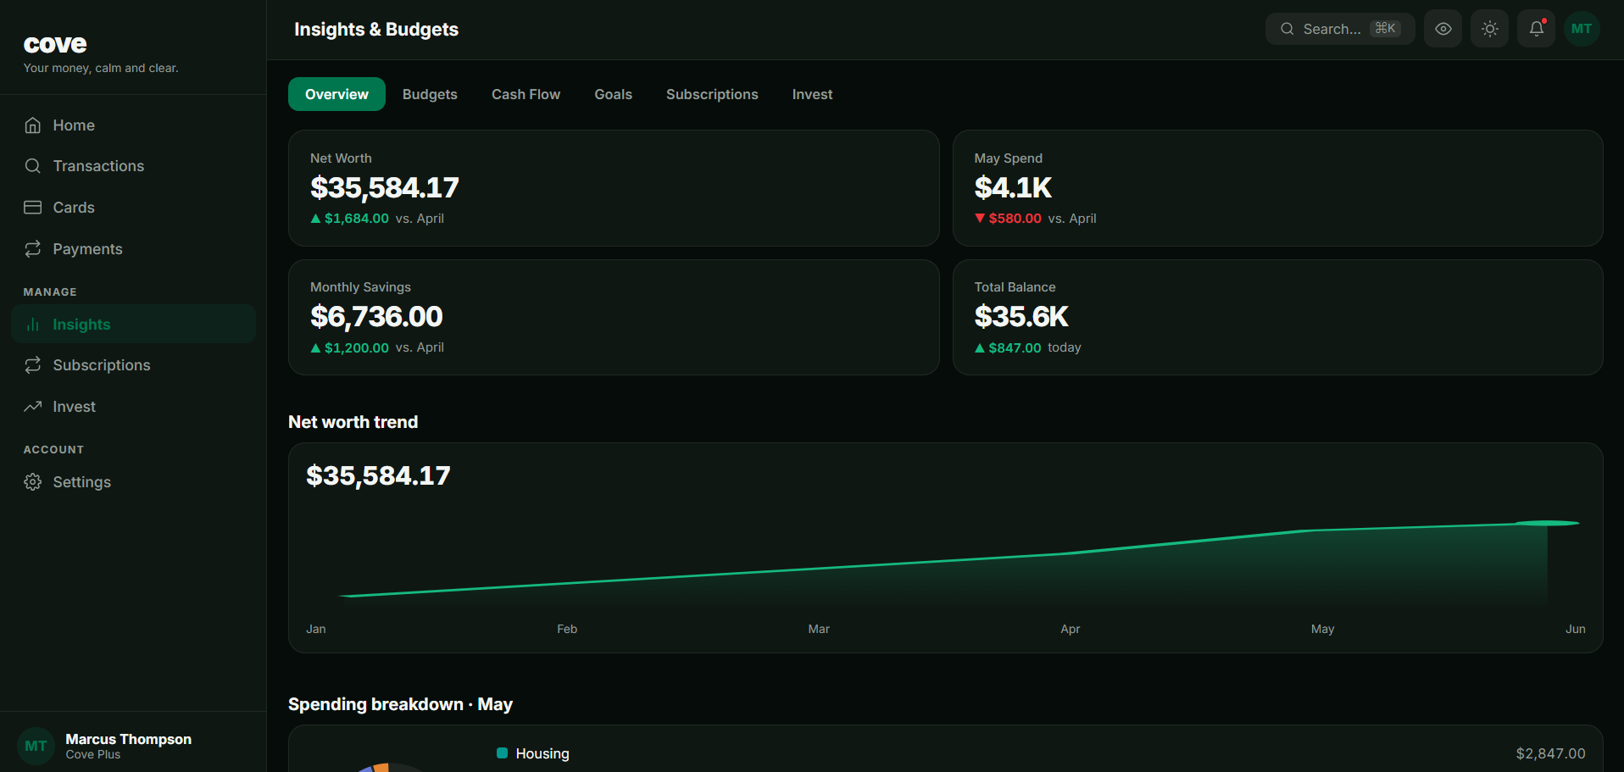Click the green up arrow beside $1,684.00
The image size is (1624, 772).
coord(315,219)
